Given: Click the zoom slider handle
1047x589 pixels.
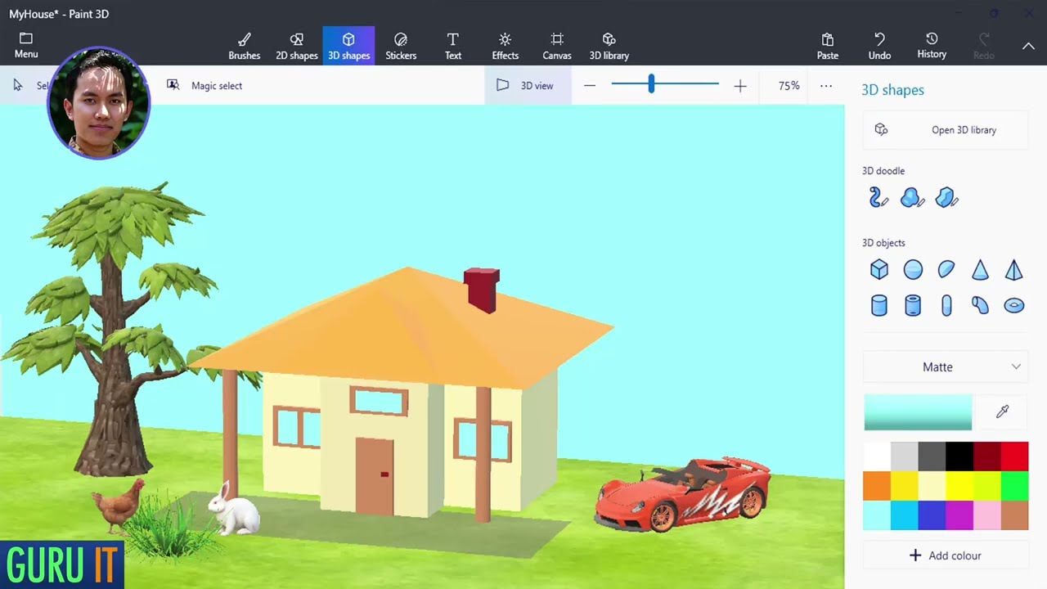Looking at the screenshot, I should click(x=651, y=83).
